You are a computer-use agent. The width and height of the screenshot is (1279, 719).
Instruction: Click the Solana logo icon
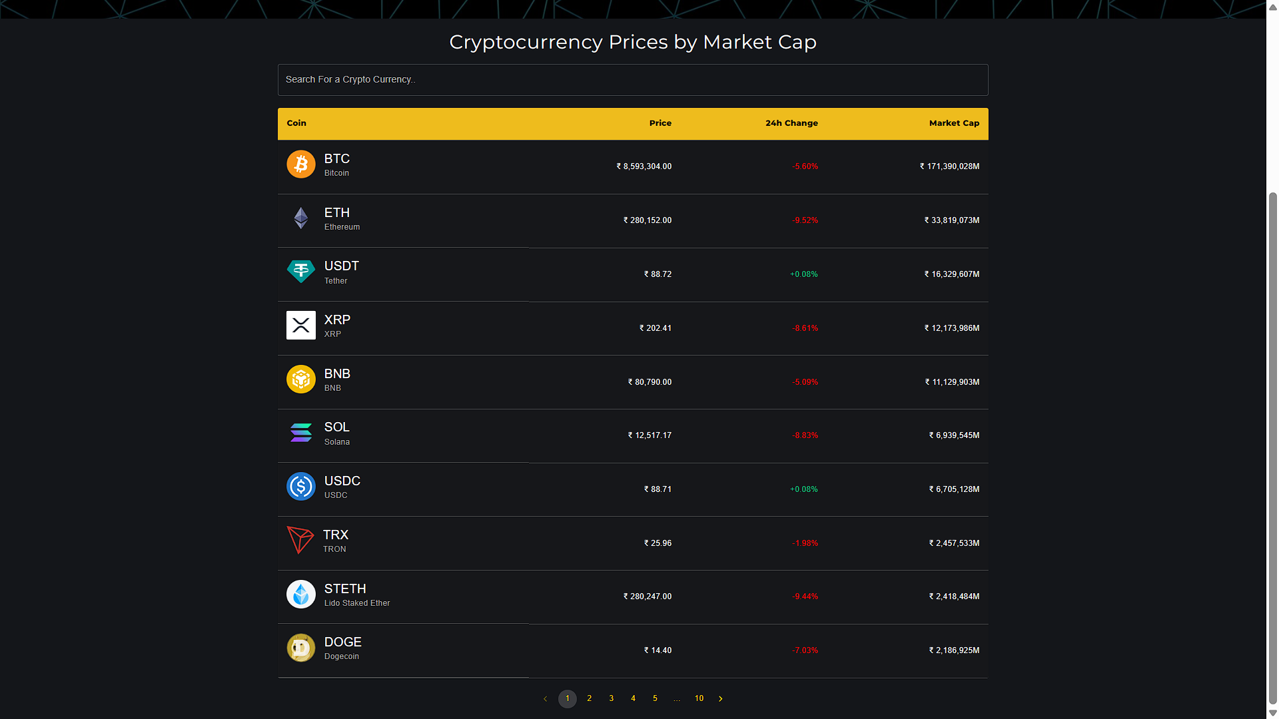300,433
